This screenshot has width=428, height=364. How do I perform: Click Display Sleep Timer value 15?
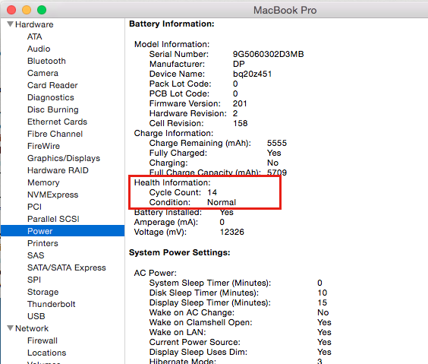(x=323, y=302)
